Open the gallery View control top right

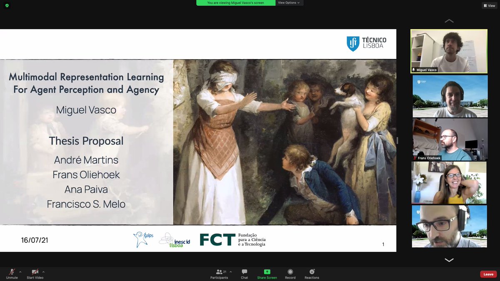tap(489, 5)
